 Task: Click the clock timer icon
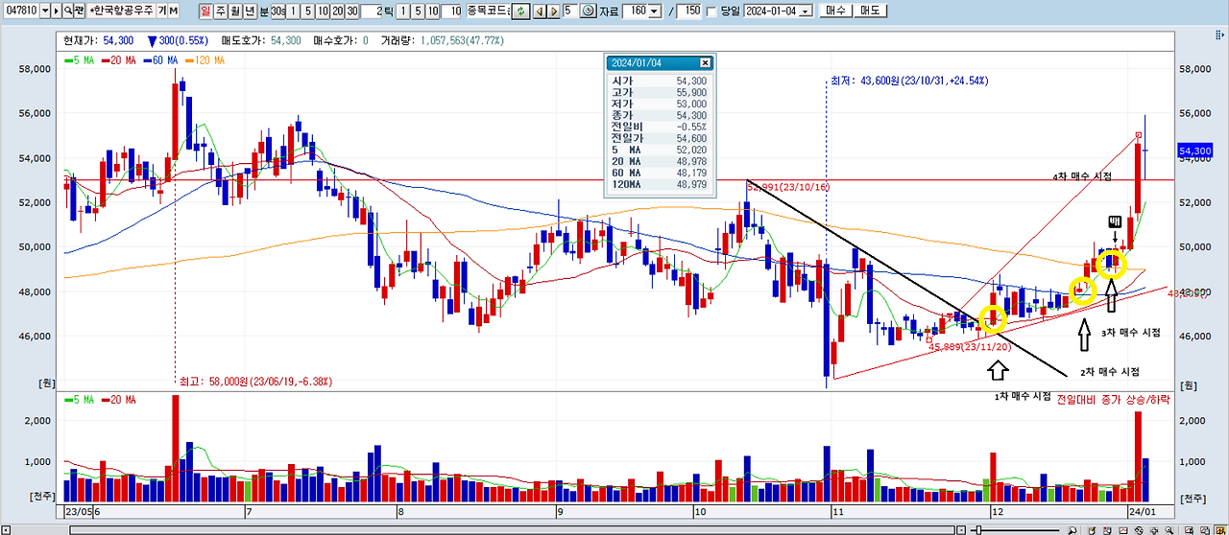(588, 11)
